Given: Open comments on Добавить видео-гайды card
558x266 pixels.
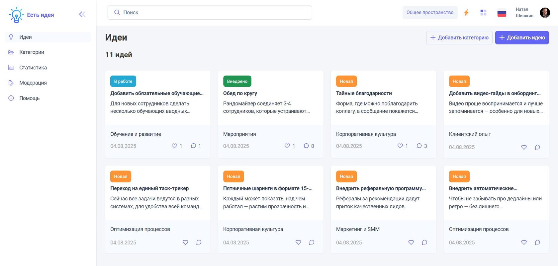Looking at the screenshot, I should 537,147.
